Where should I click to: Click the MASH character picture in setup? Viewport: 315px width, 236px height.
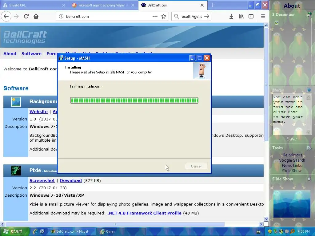(202, 71)
